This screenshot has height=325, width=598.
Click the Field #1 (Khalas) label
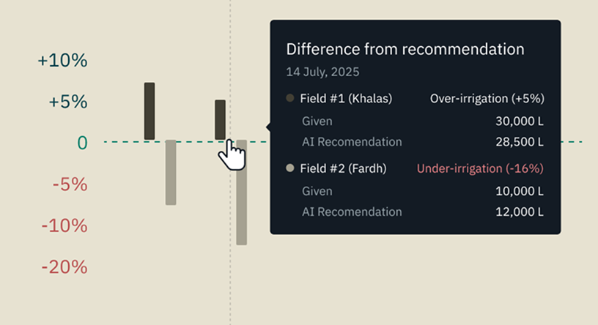coord(346,98)
